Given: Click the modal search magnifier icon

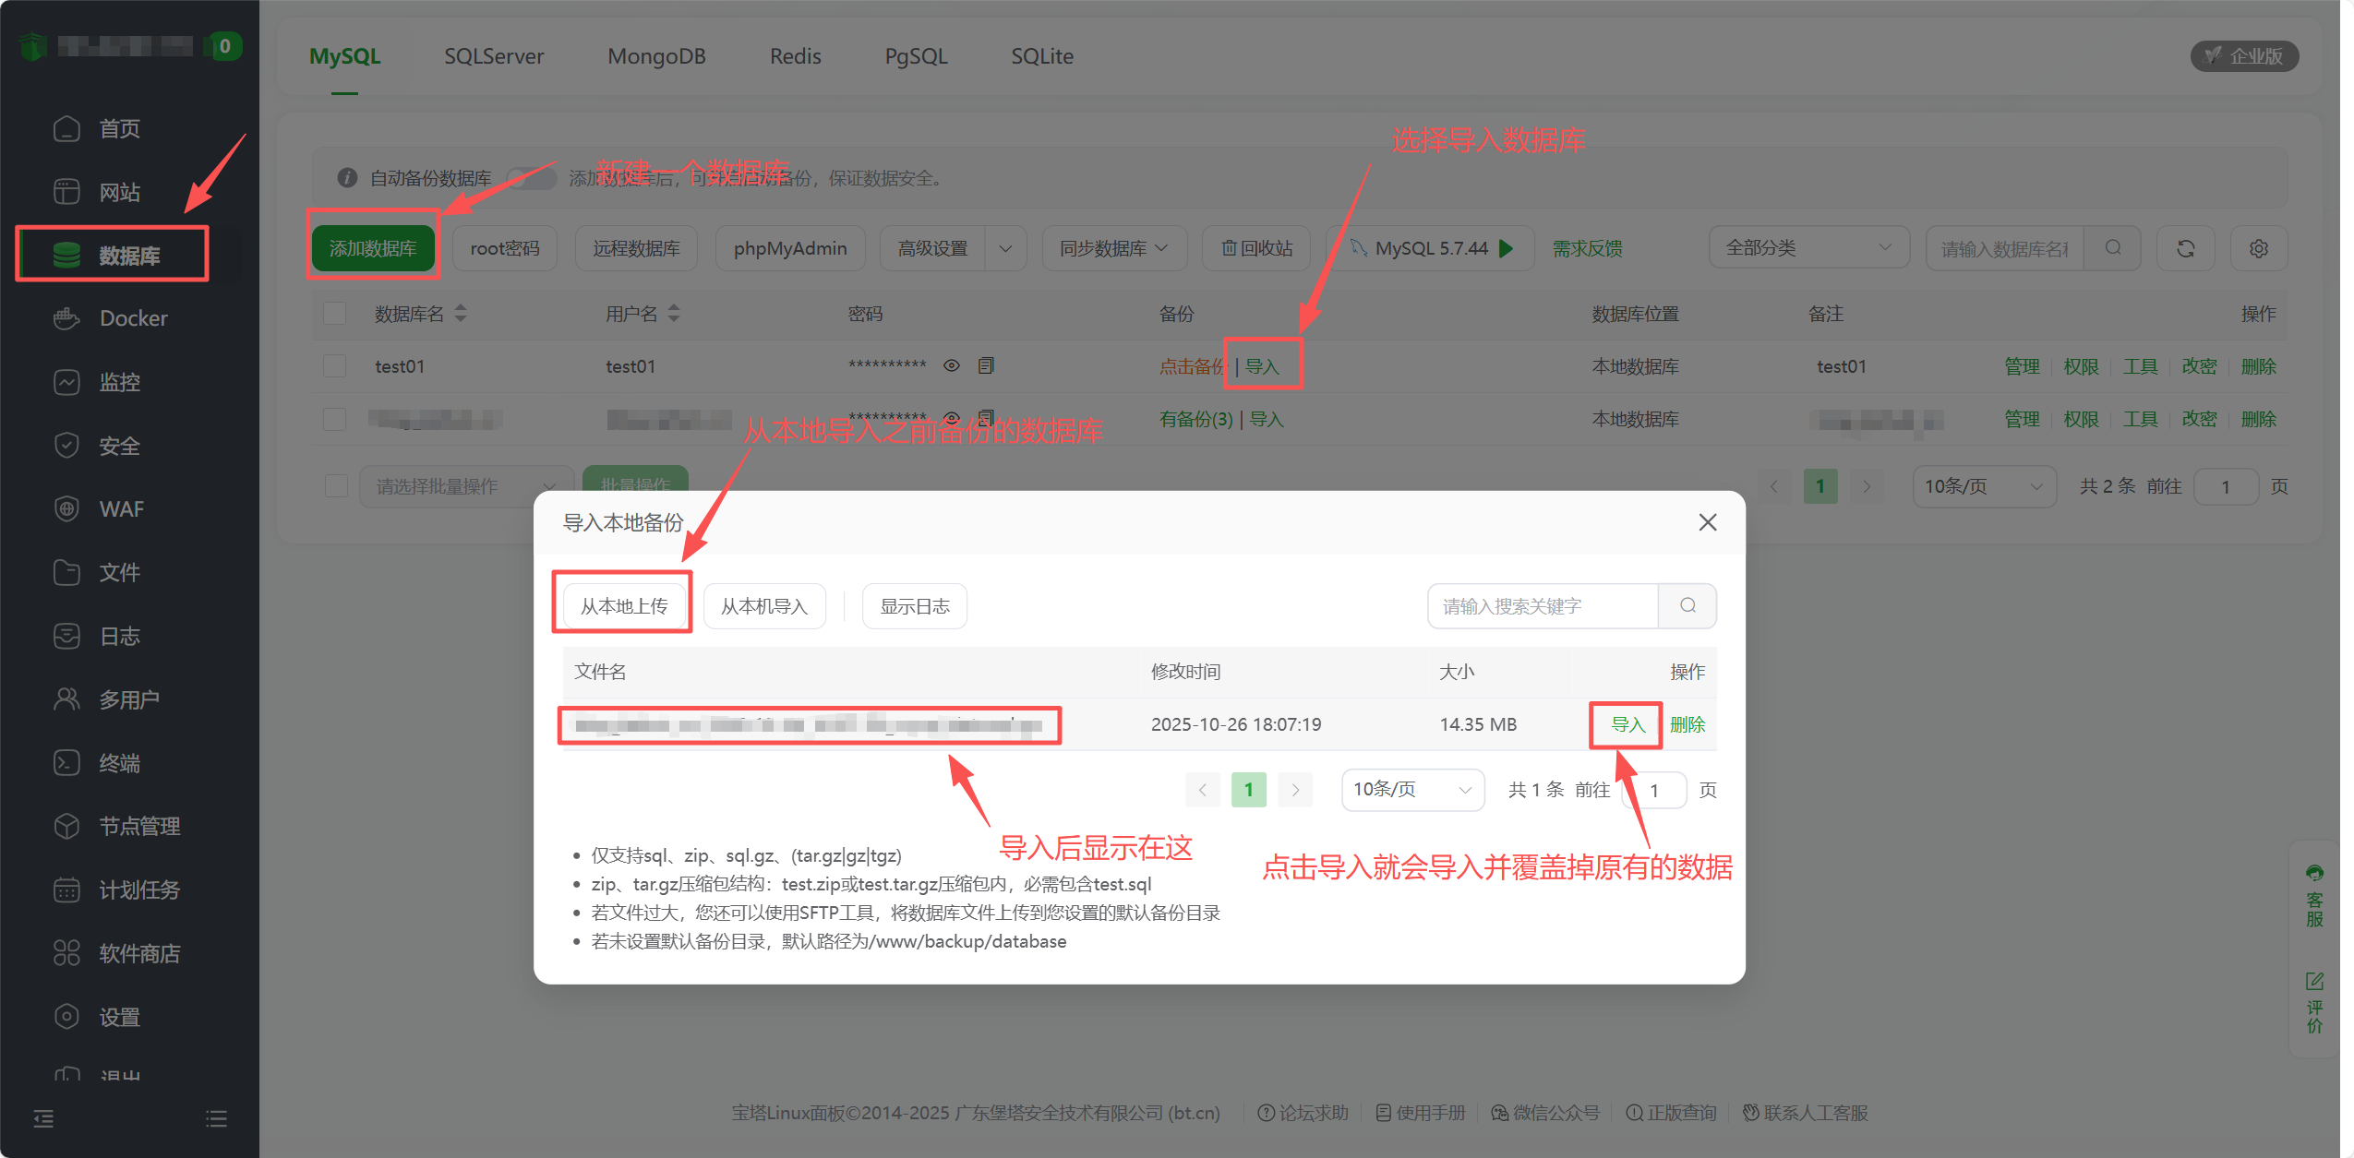Looking at the screenshot, I should (1687, 605).
